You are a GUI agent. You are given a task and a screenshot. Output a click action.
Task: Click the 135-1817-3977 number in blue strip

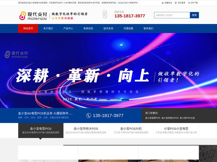coord(108,115)
